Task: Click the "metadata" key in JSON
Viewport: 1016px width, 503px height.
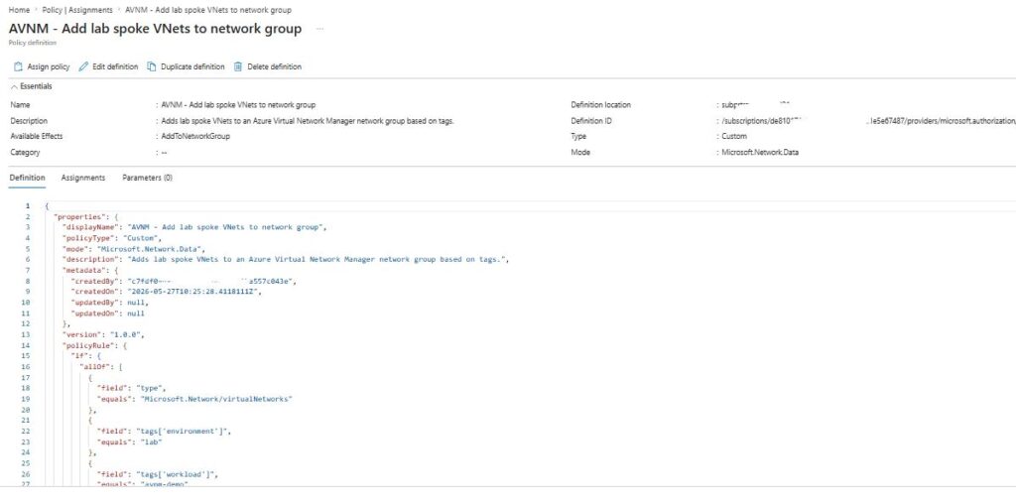Action: click(86, 270)
